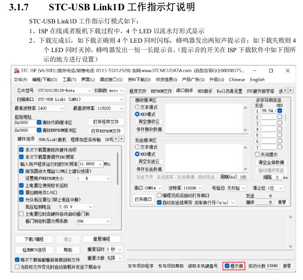
Task: Switch interface language to English
Action: point(257,80)
